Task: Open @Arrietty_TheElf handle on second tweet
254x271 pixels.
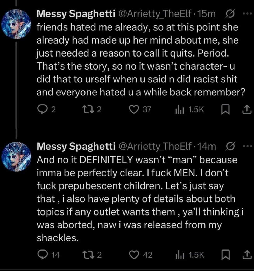Action: (155, 147)
